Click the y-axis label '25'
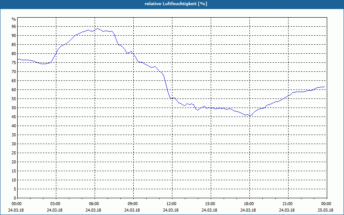 tap(14, 153)
